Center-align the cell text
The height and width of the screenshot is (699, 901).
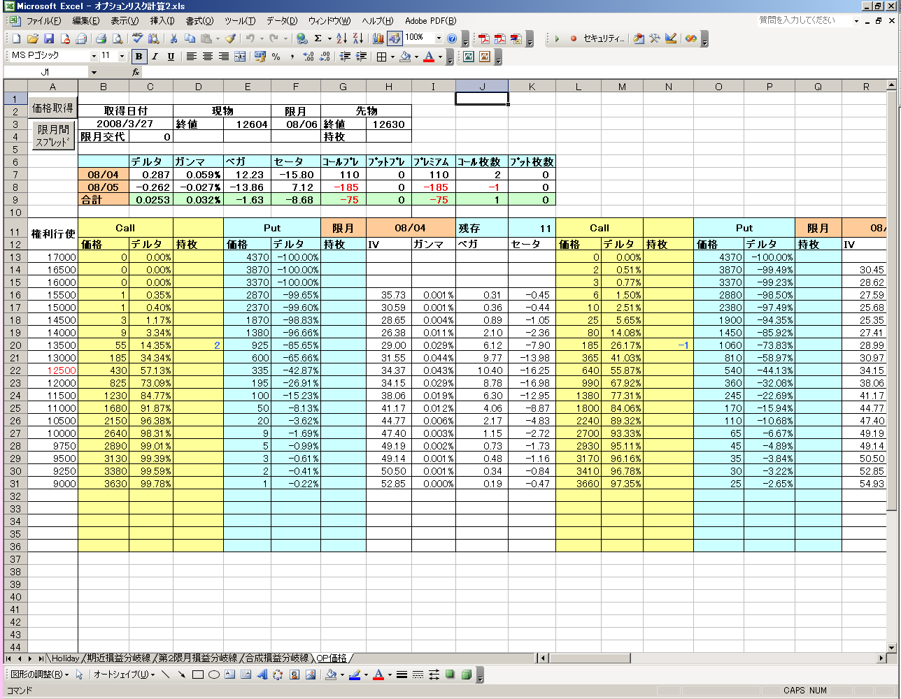207,57
